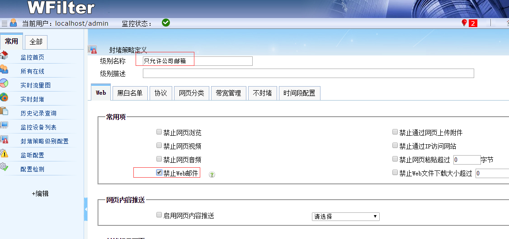Click the 监控首页 home icon in sidebar
The width and height of the screenshot is (509, 239).
click(x=4, y=56)
